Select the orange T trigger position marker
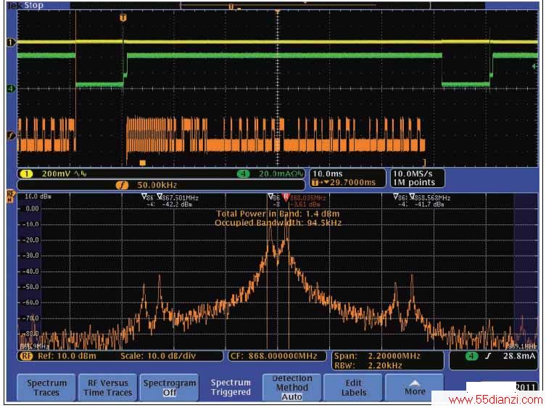Screen dimensions: 546x408 coord(123,17)
